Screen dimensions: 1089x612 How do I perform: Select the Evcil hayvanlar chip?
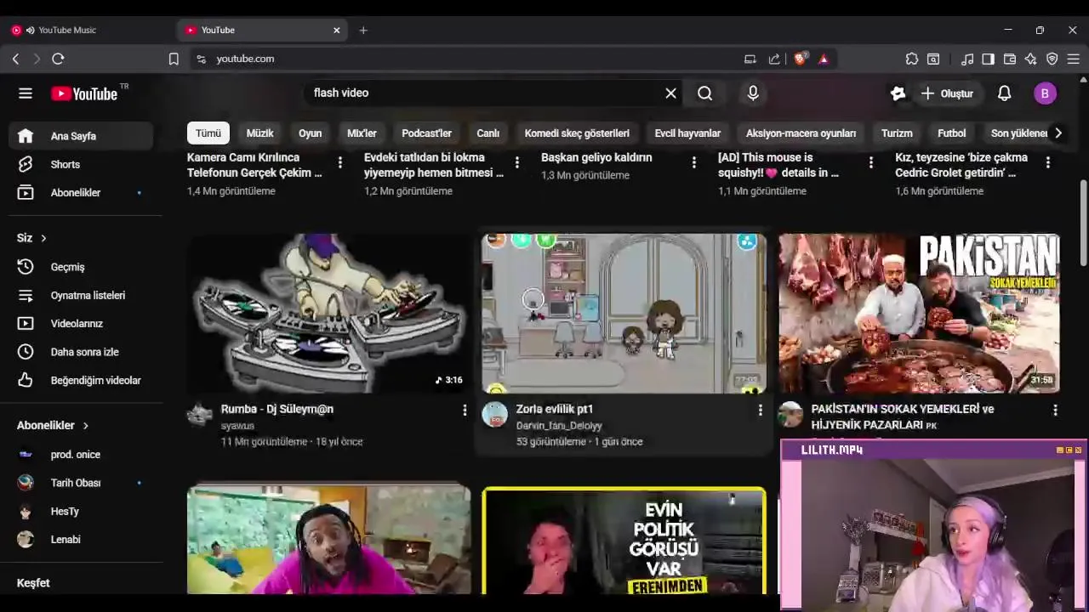[687, 133]
